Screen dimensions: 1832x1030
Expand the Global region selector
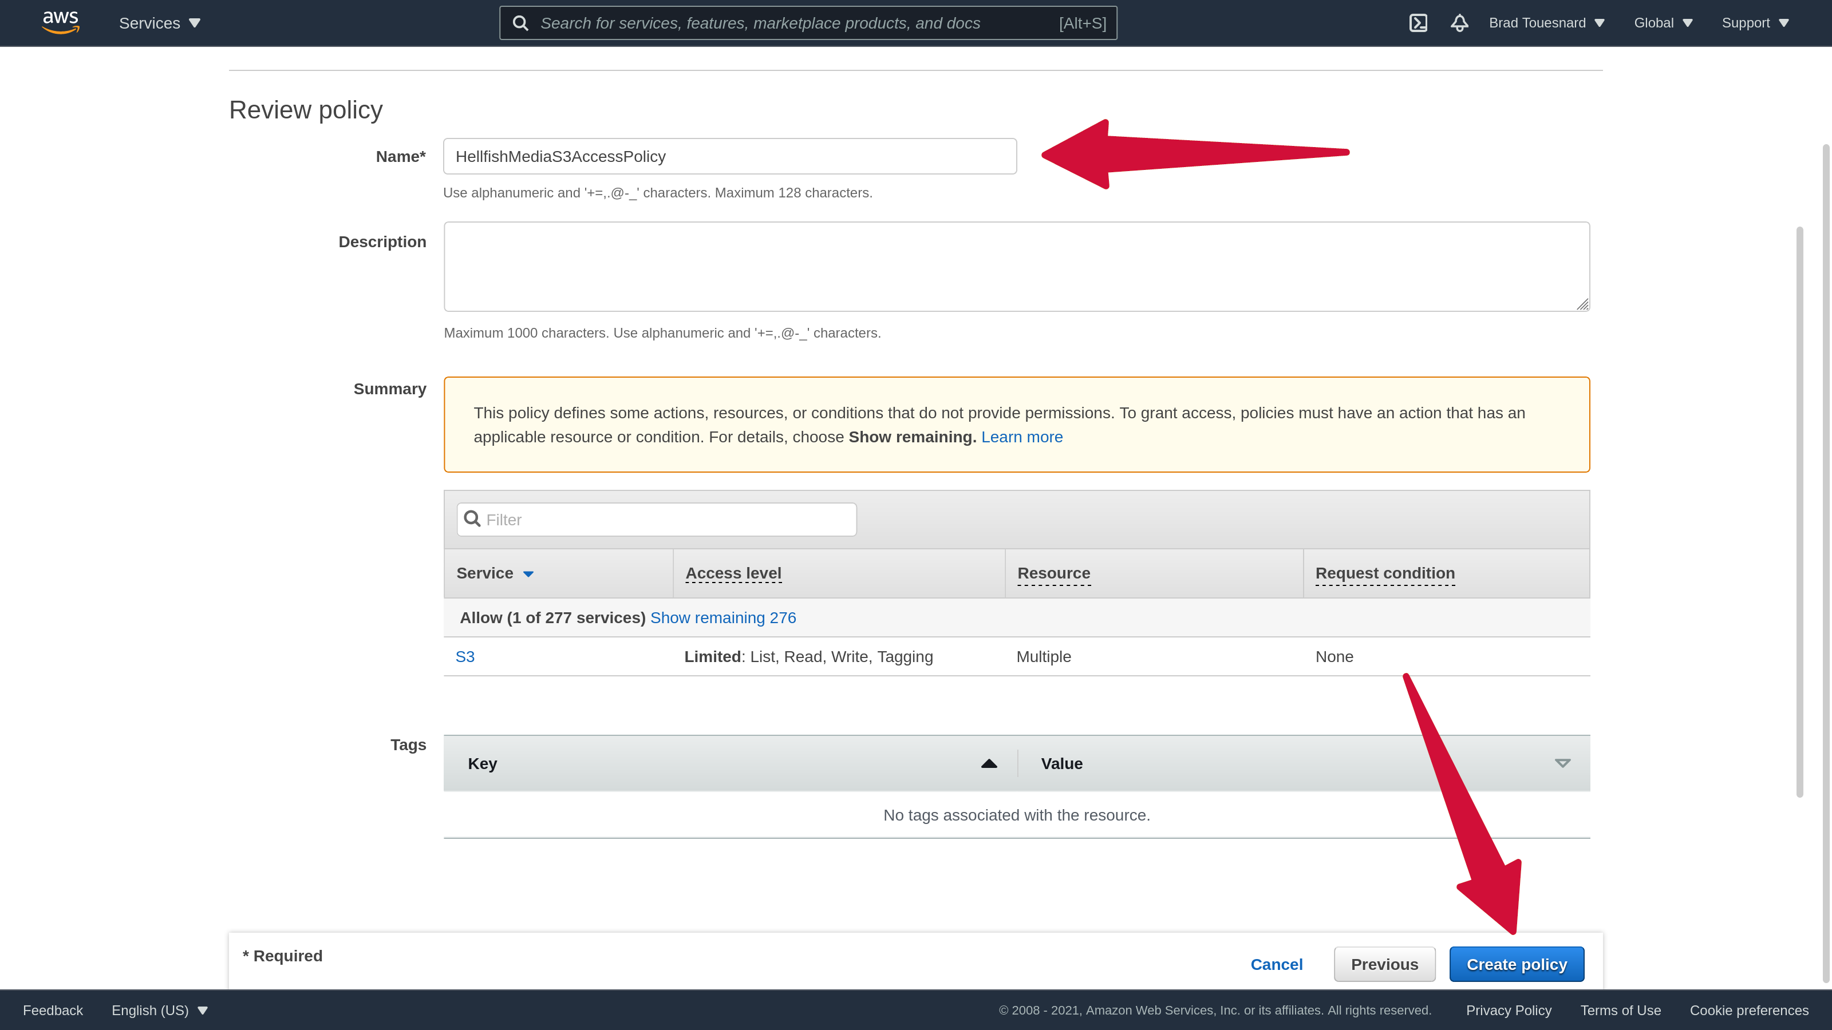click(x=1663, y=23)
